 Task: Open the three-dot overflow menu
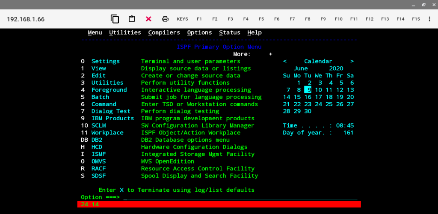(x=429, y=19)
